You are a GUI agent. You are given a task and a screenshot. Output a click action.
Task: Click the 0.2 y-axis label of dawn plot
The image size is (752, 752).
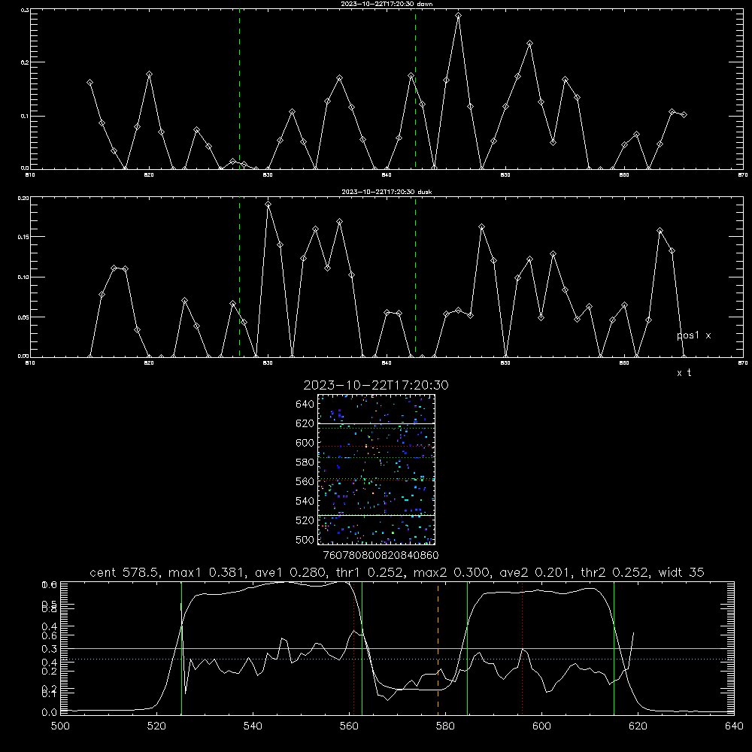(25, 62)
